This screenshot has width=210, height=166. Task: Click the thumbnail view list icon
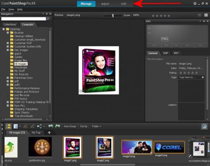16,126
